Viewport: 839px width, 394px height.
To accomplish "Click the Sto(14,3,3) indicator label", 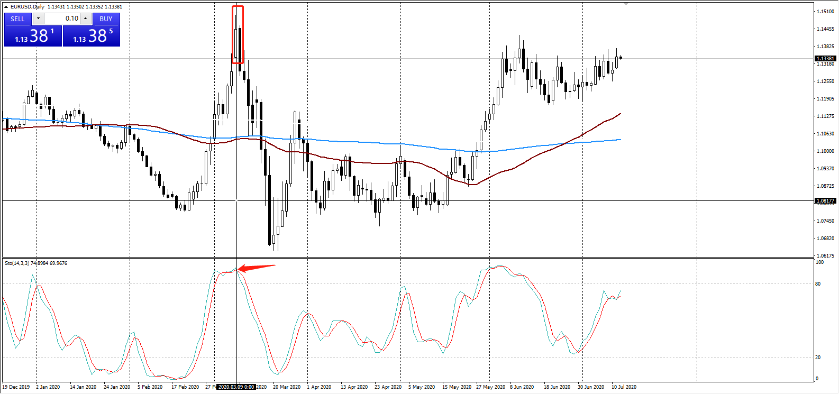I will click(36, 263).
